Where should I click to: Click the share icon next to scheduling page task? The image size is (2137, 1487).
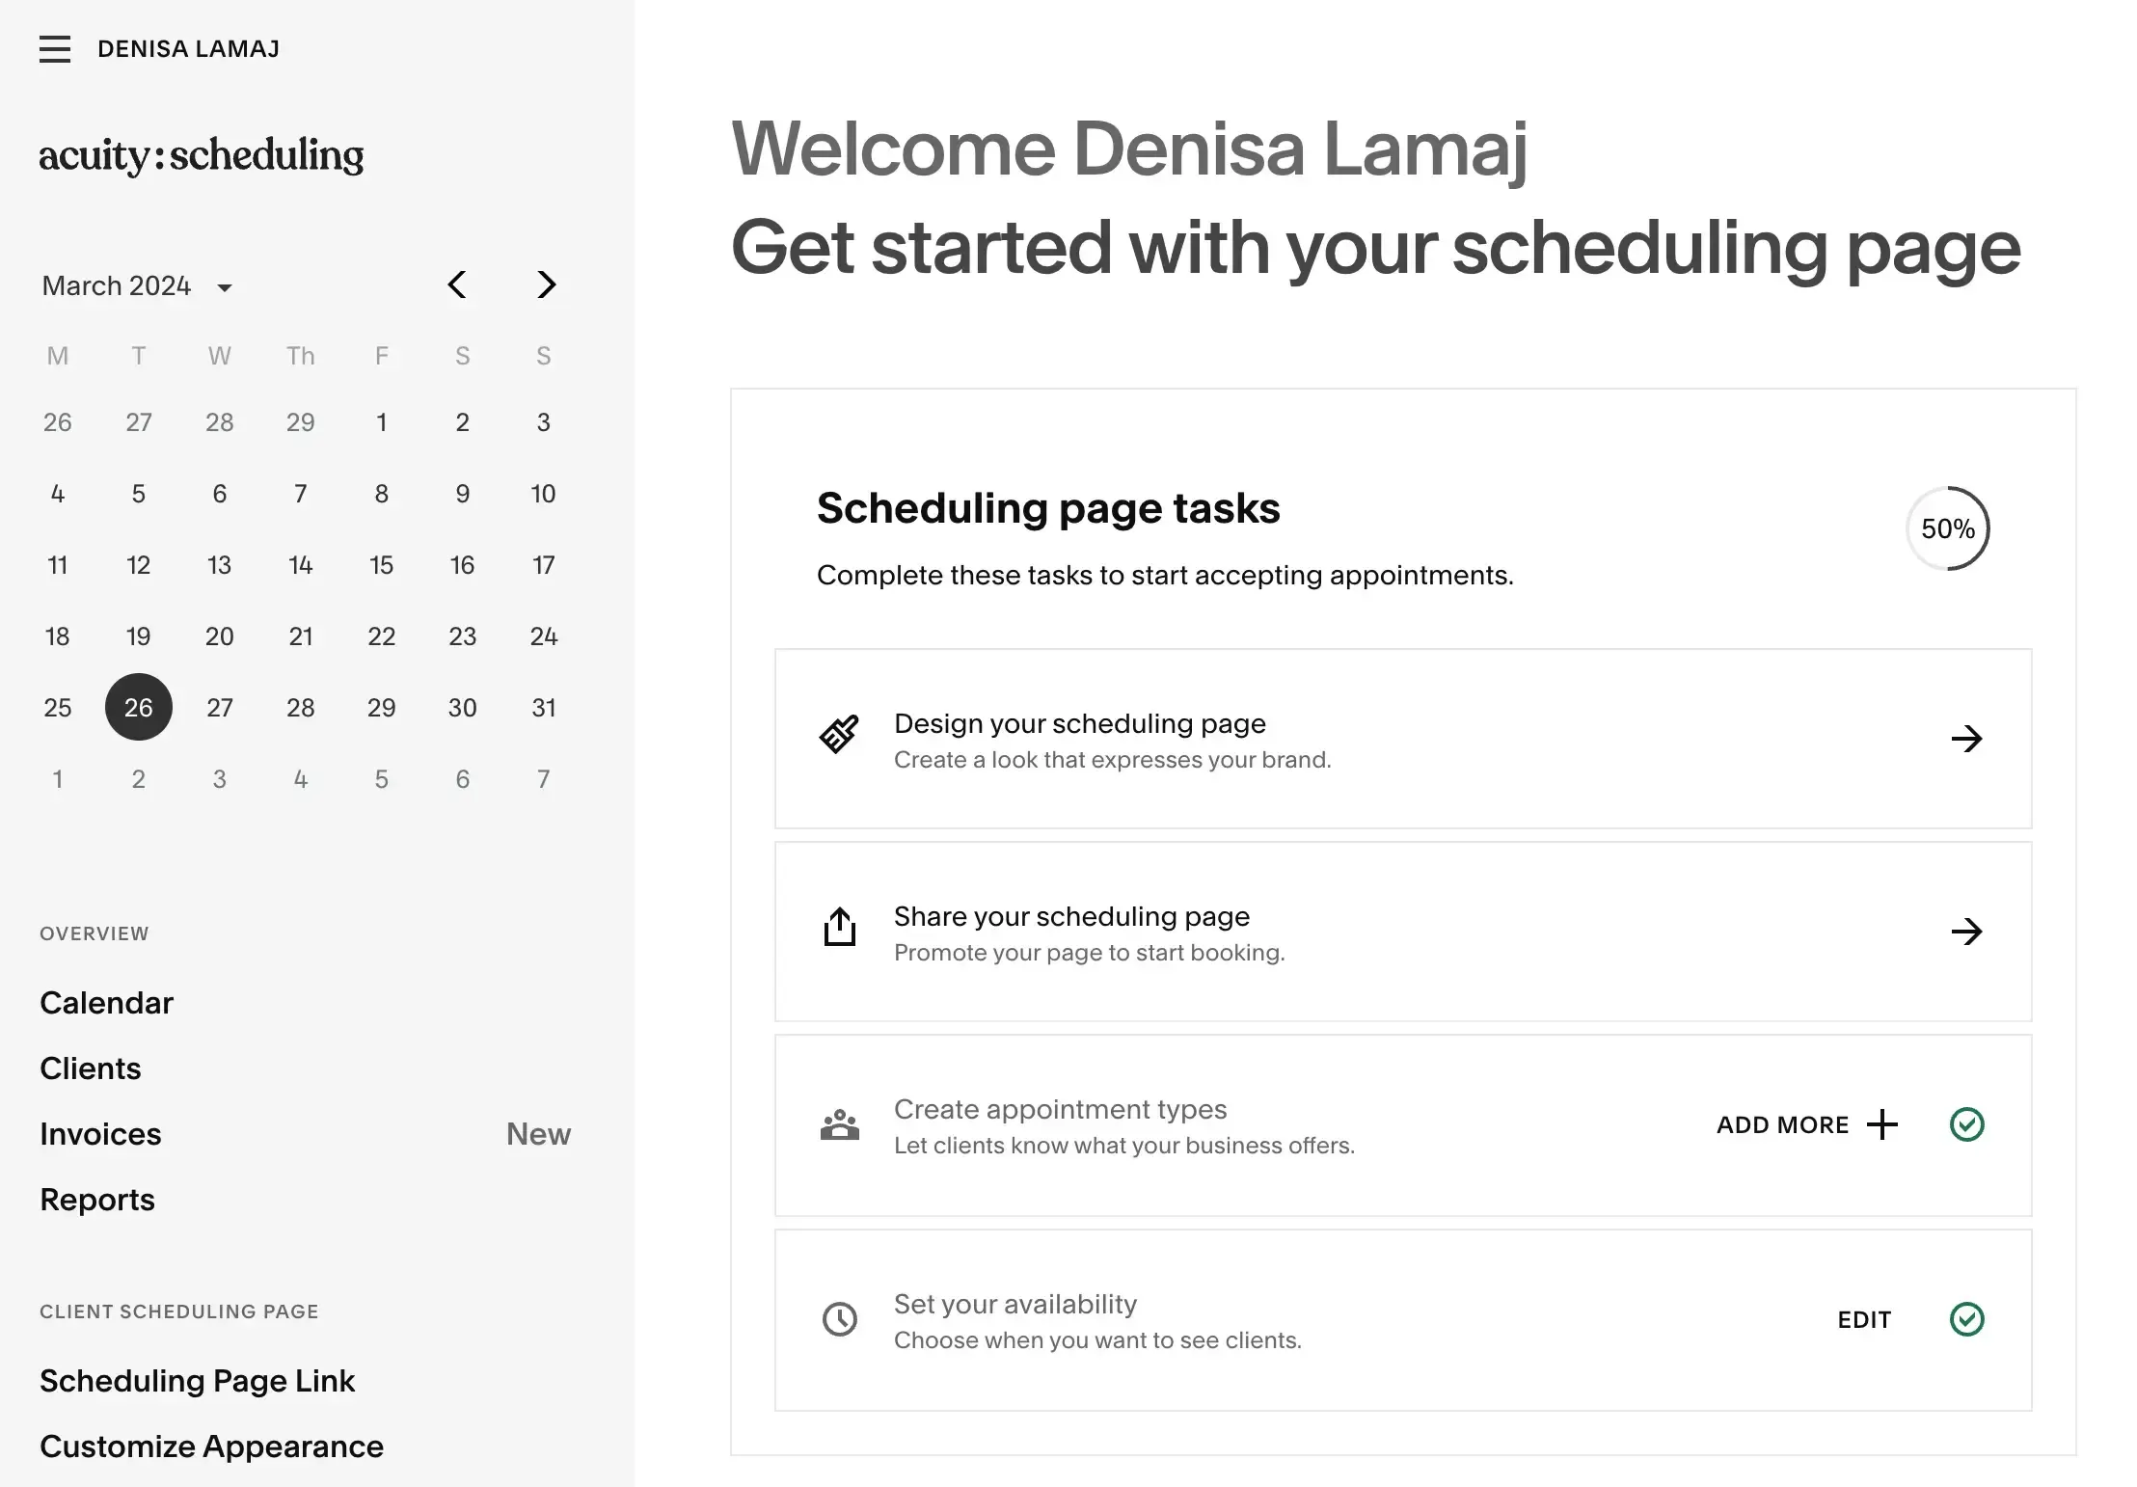(x=839, y=928)
